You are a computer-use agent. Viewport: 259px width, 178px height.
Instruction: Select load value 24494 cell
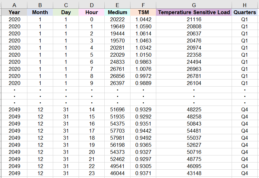pyautogui.click(x=194, y=62)
